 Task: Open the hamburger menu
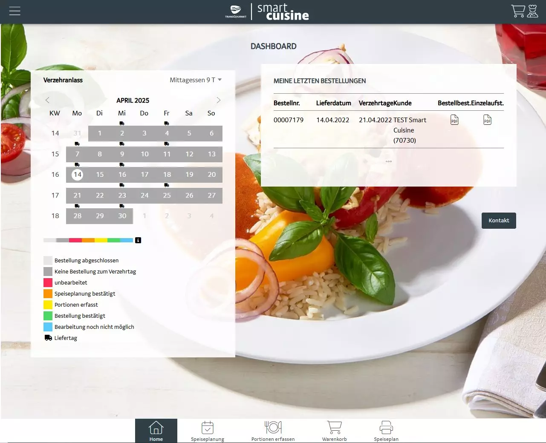coord(15,11)
